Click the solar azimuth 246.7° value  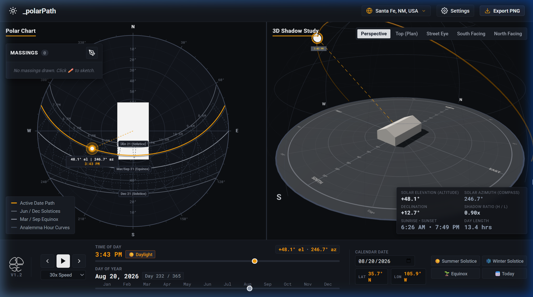pos(474,199)
